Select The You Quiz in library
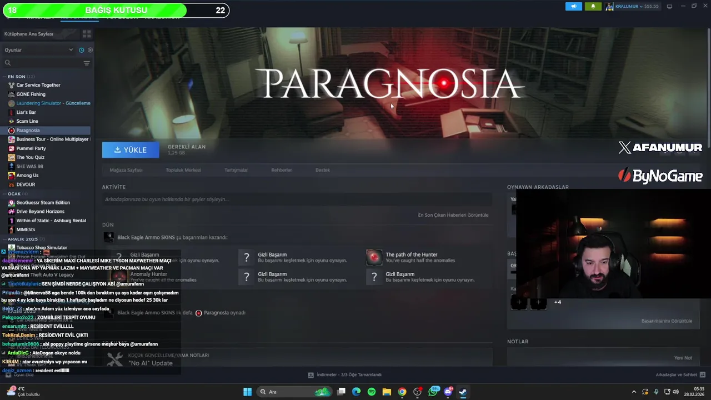The width and height of the screenshot is (711, 400). 30,157
